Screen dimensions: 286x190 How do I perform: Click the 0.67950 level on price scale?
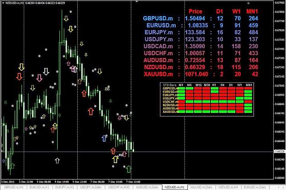coord(279,3)
